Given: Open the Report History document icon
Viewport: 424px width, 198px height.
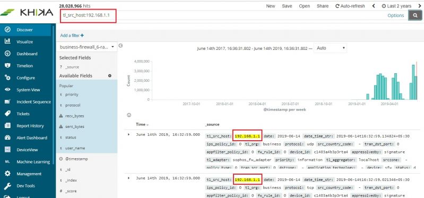Looking at the screenshot, I should point(7,125).
